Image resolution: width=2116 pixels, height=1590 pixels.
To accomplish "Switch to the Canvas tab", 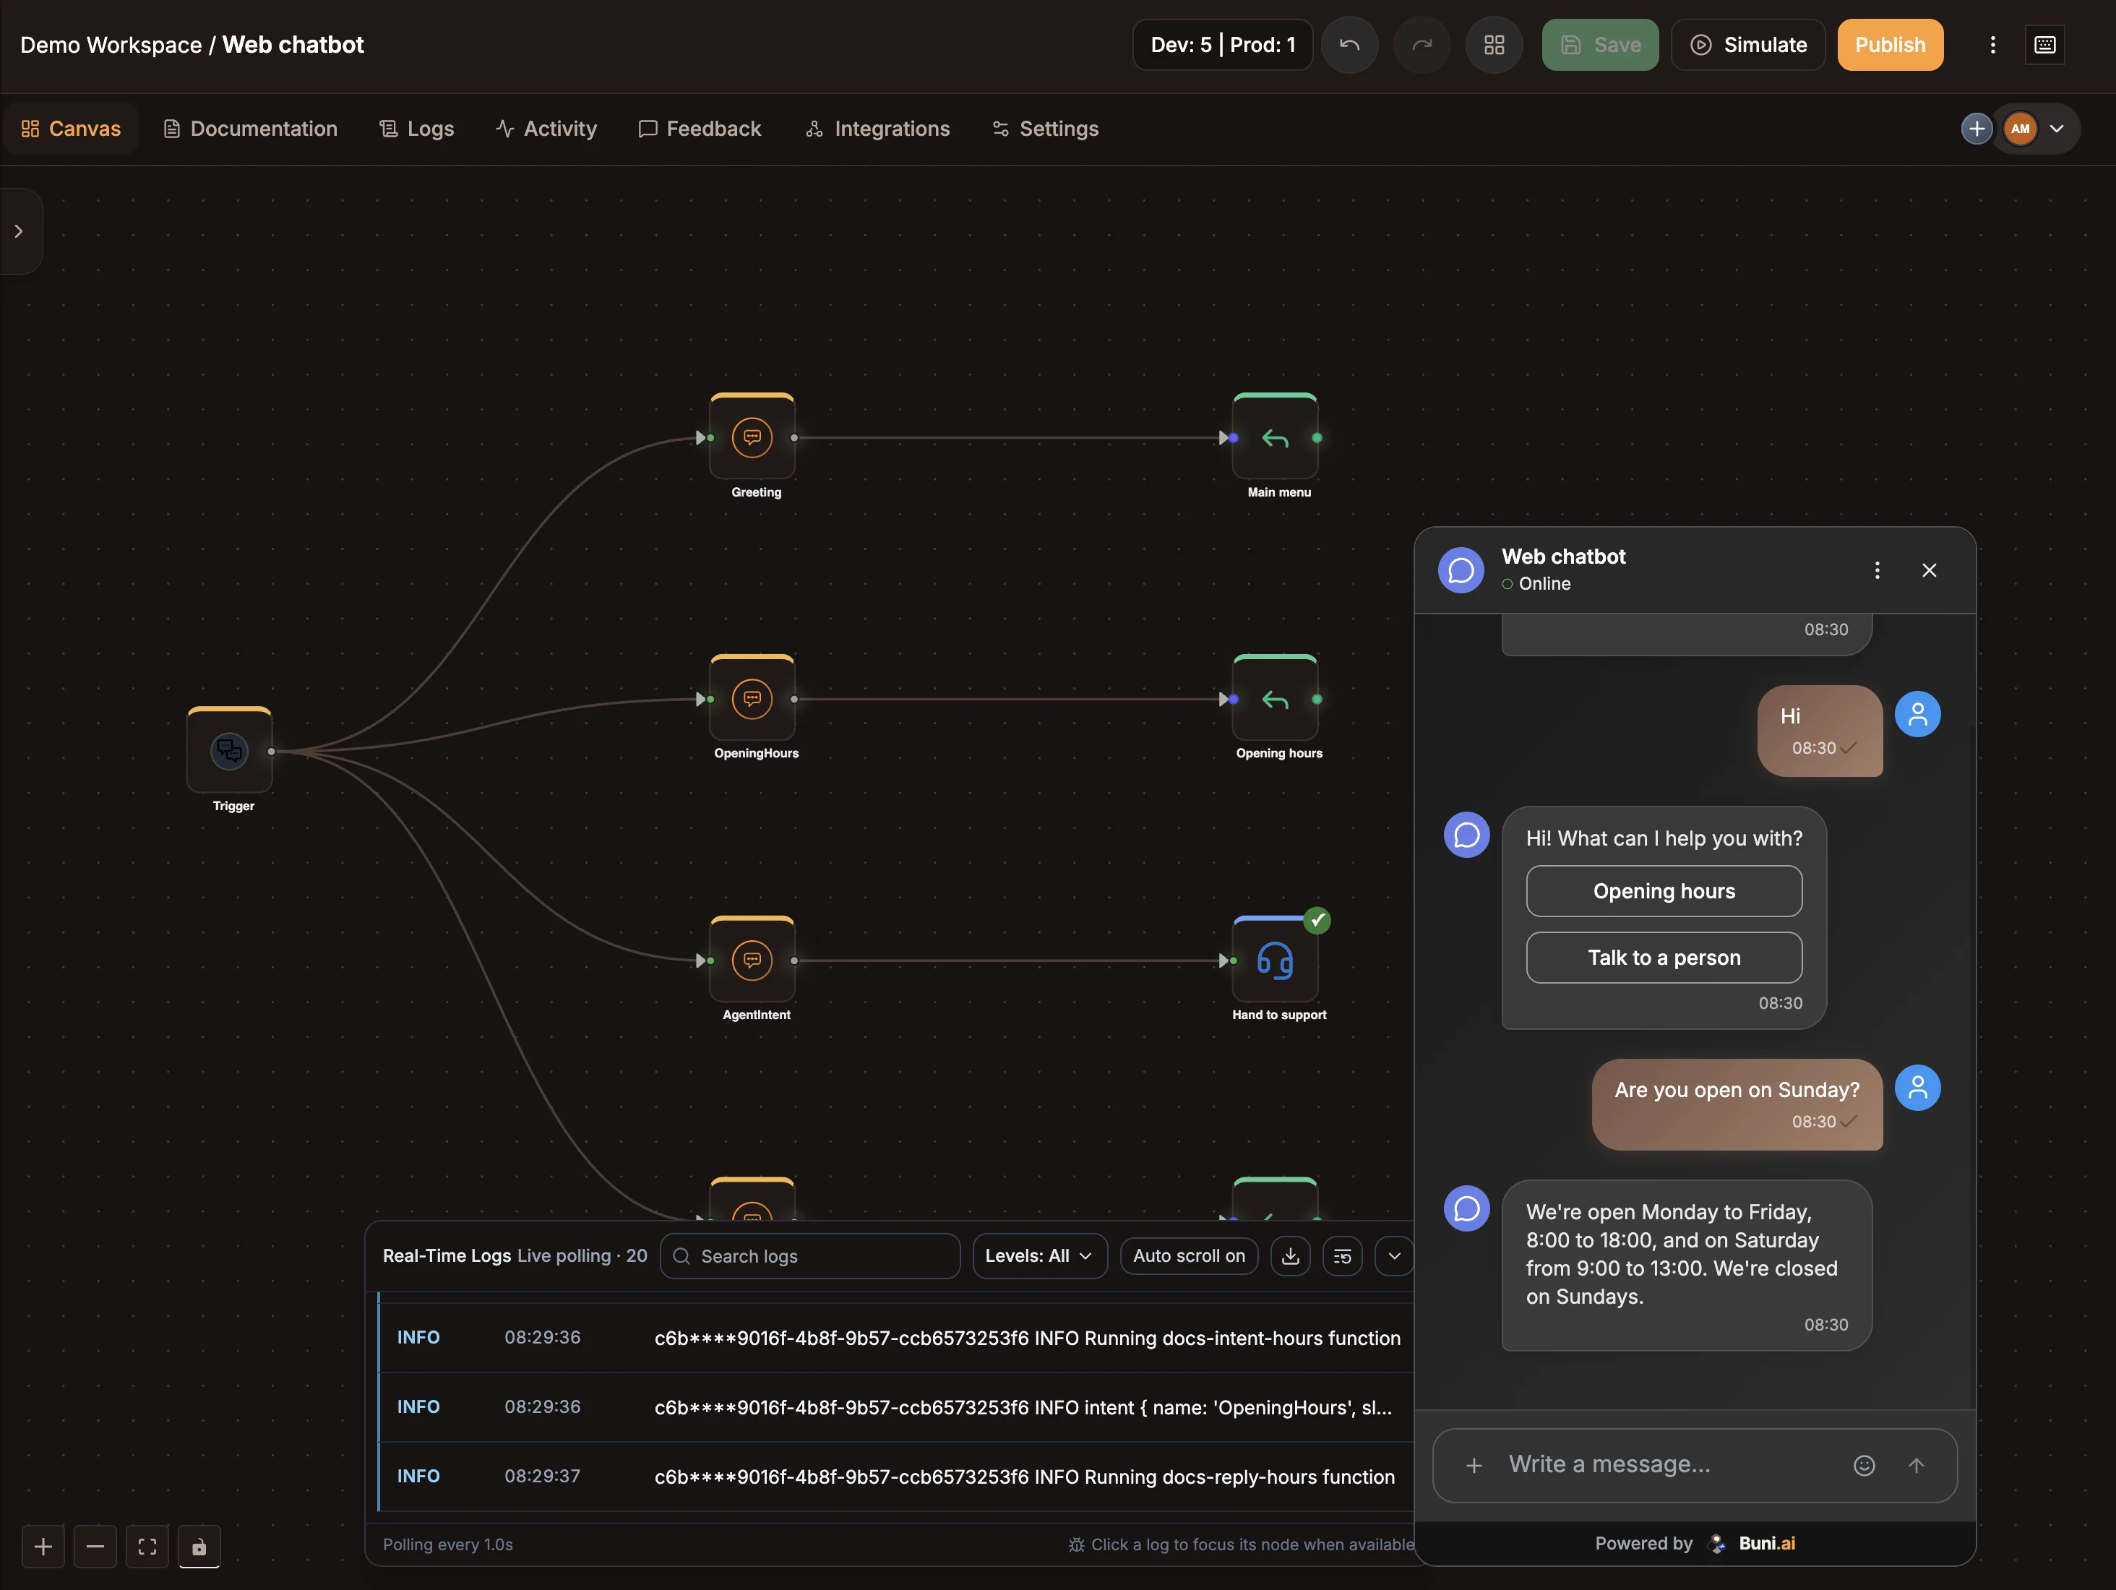I will (71, 128).
